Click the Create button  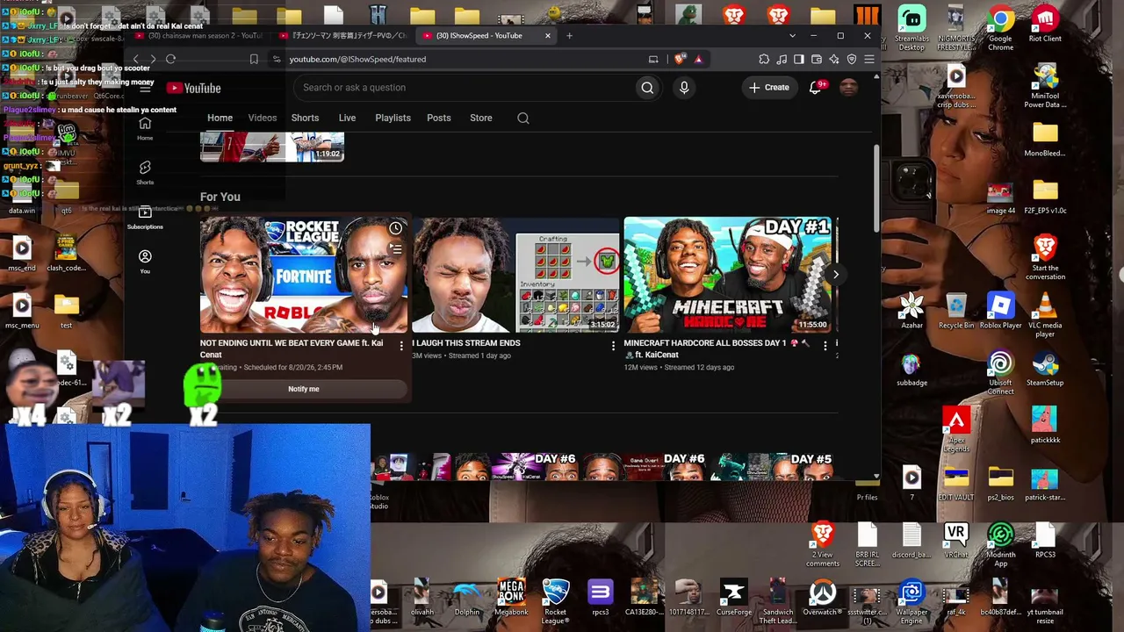tap(769, 88)
